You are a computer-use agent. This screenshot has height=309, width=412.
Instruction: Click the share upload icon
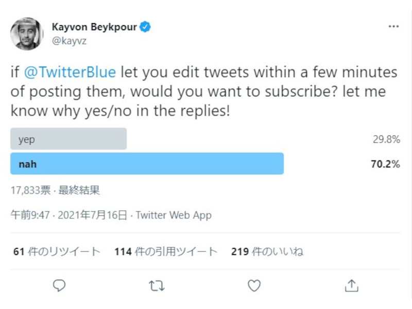pos(351,285)
